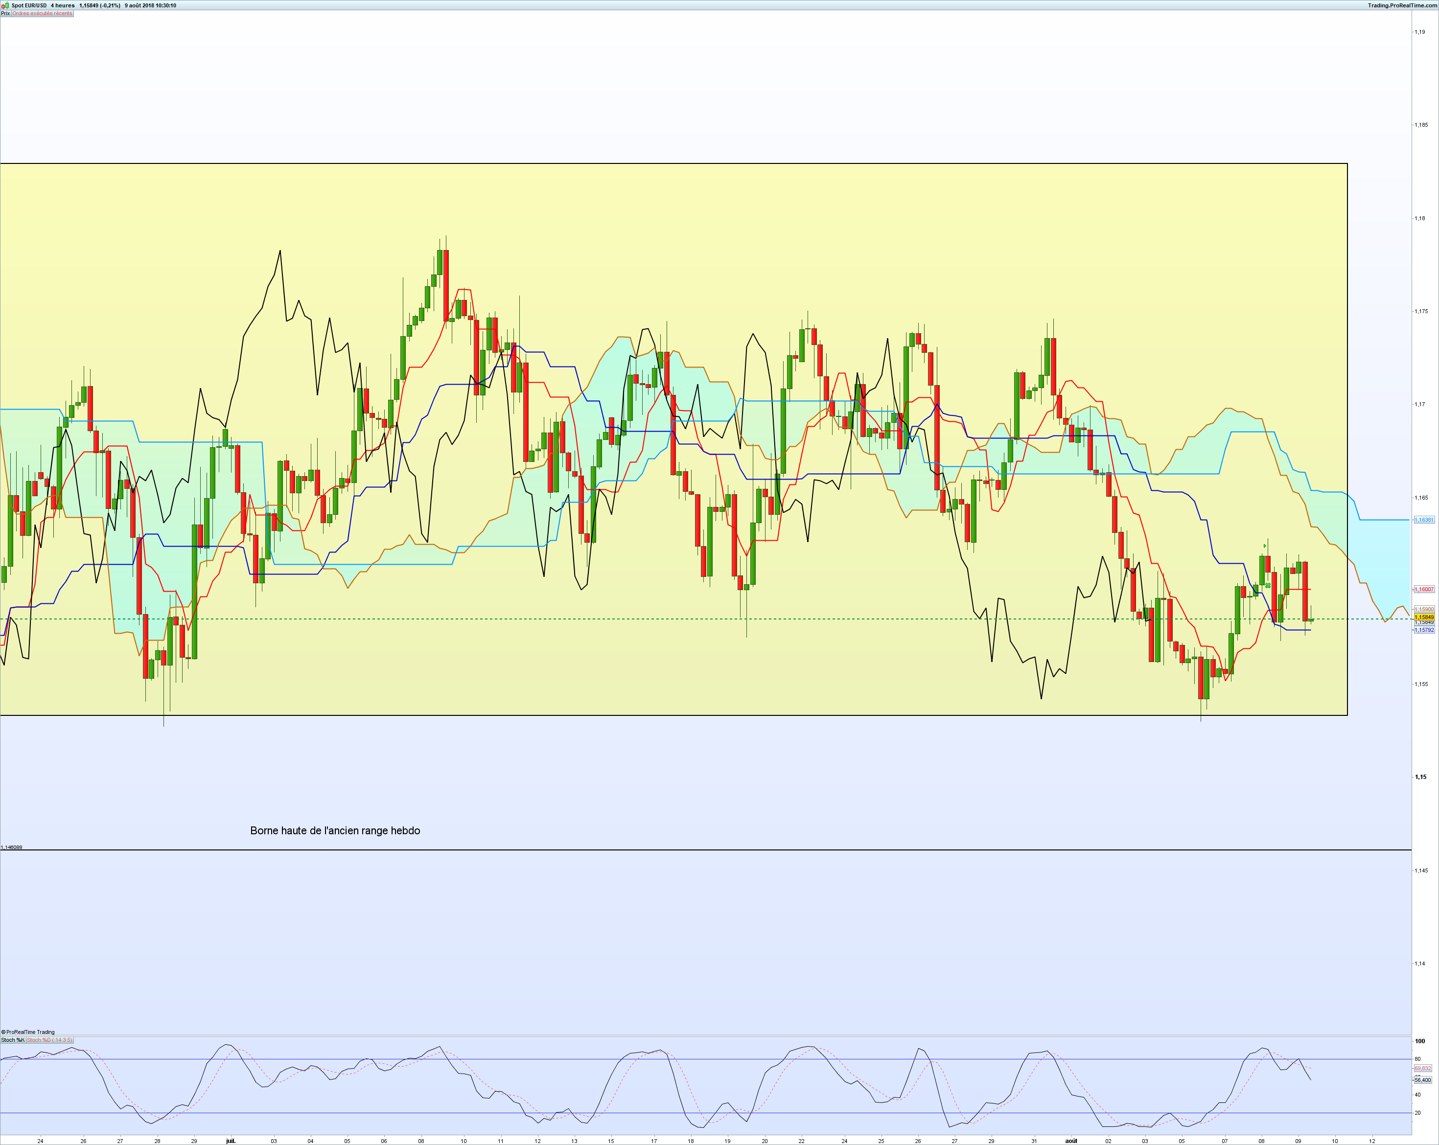Click the yellow 1,15849 current price tag
This screenshot has width=1439, height=1145.
tap(1424, 617)
